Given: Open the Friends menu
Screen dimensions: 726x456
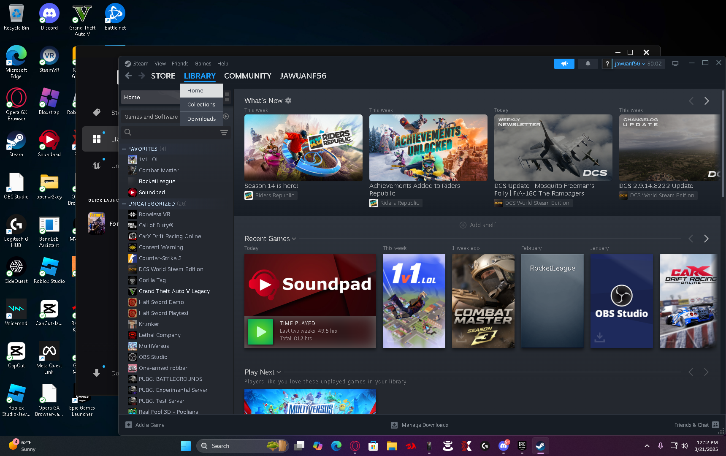Looking at the screenshot, I should (x=180, y=64).
